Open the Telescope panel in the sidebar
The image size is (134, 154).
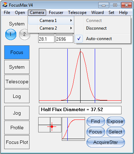click(17, 82)
